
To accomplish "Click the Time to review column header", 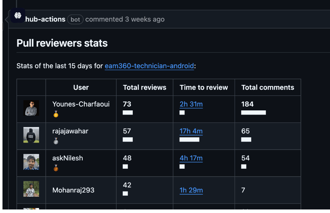I will 204,87.
